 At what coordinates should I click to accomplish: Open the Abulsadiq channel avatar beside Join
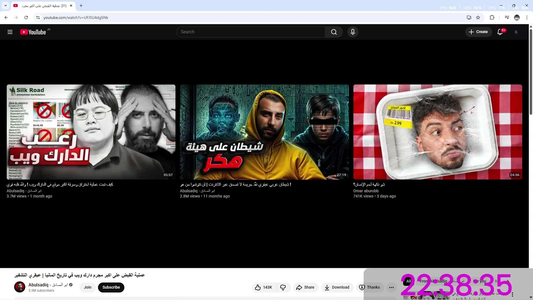(x=20, y=287)
